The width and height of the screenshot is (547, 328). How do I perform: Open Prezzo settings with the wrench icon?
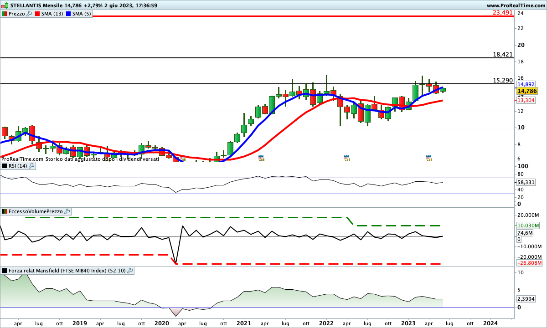[x=30, y=14]
